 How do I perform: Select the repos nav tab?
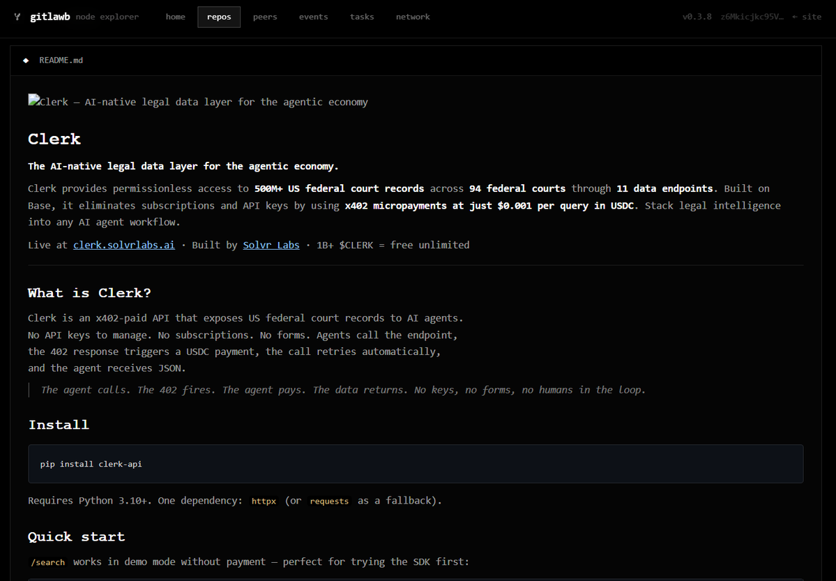point(219,17)
